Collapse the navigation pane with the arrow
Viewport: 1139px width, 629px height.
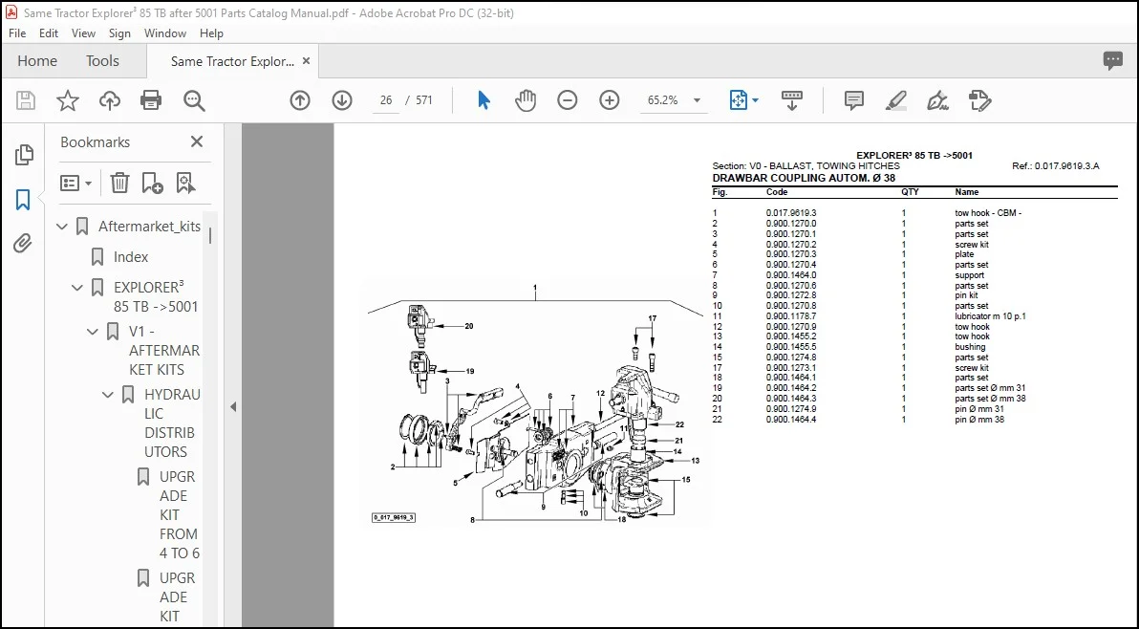[233, 406]
